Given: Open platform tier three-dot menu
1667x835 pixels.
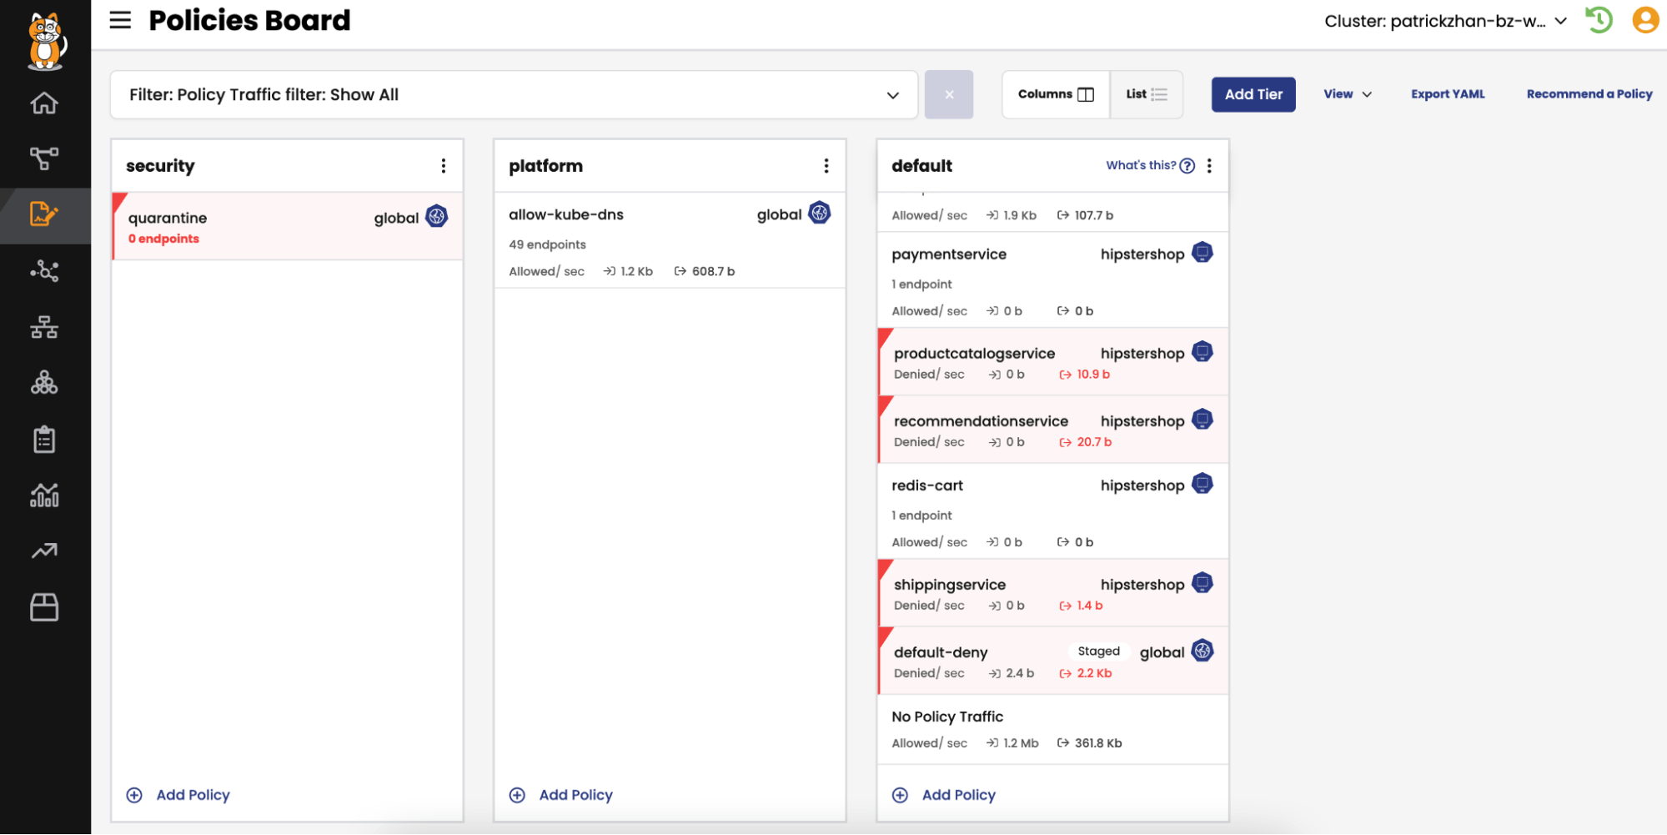Looking at the screenshot, I should (x=826, y=166).
